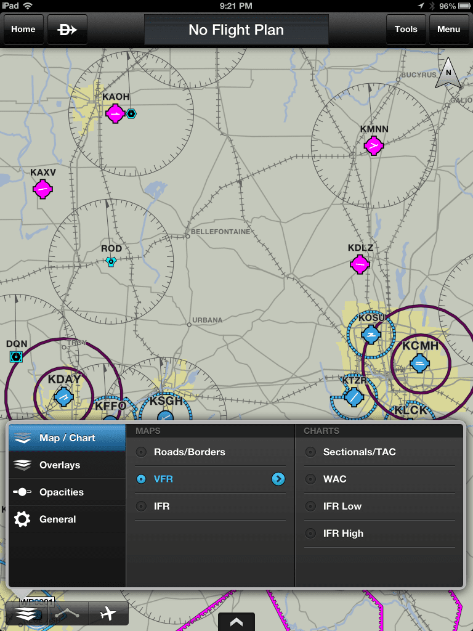Tap the Direct-To navigation icon

[67, 30]
